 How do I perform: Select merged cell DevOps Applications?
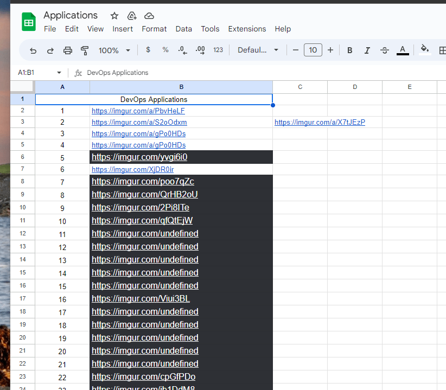tap(154, 99)
